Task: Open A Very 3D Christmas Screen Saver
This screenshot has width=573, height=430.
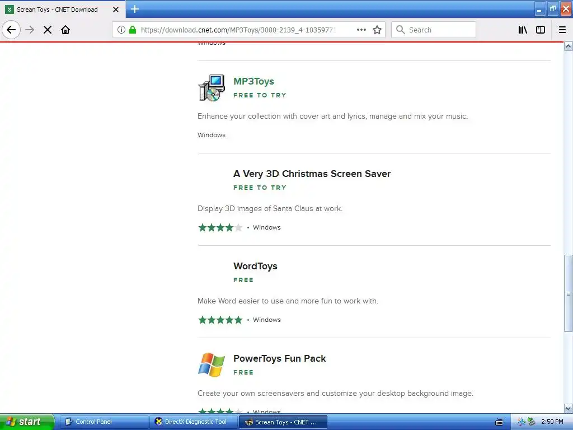Action: click(x=312, y=174)
